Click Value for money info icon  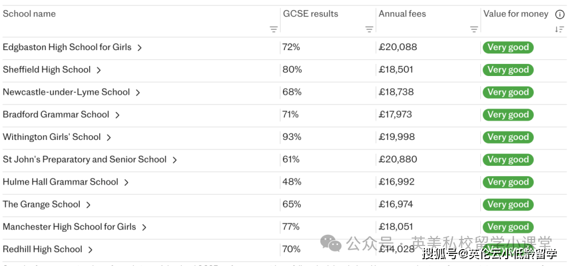pyautogui.click(x=559, y=14)
